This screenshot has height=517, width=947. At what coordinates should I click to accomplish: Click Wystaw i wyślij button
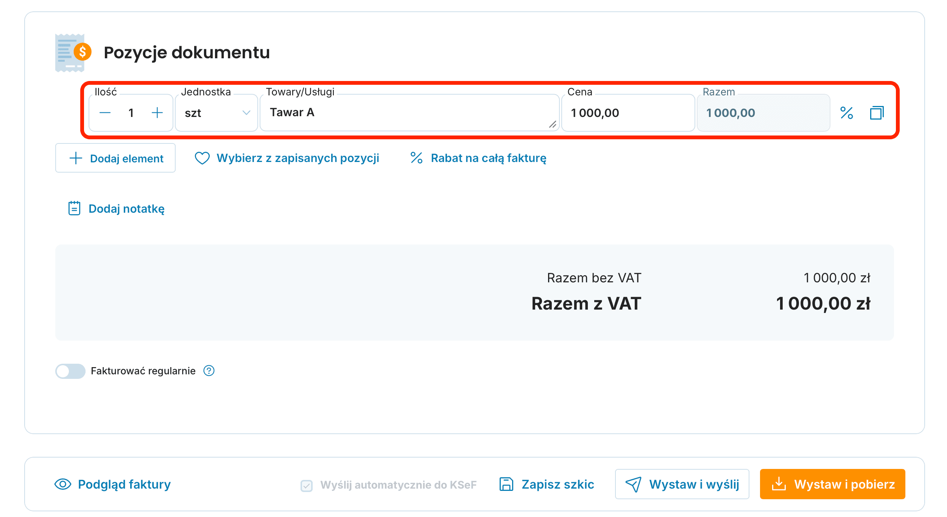(682, 484)
